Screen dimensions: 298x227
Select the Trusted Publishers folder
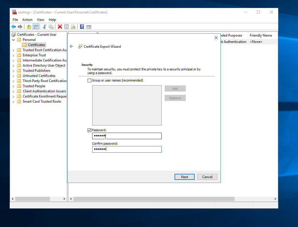coord(36,70)
